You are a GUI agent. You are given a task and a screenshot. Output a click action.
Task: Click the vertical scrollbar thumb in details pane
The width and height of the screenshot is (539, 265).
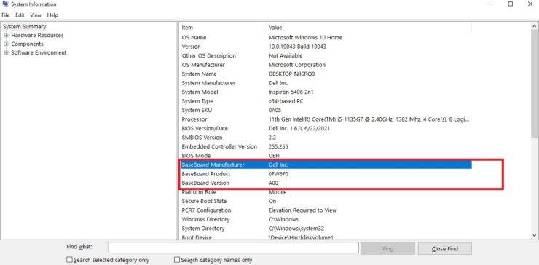(x=535, y=83)
